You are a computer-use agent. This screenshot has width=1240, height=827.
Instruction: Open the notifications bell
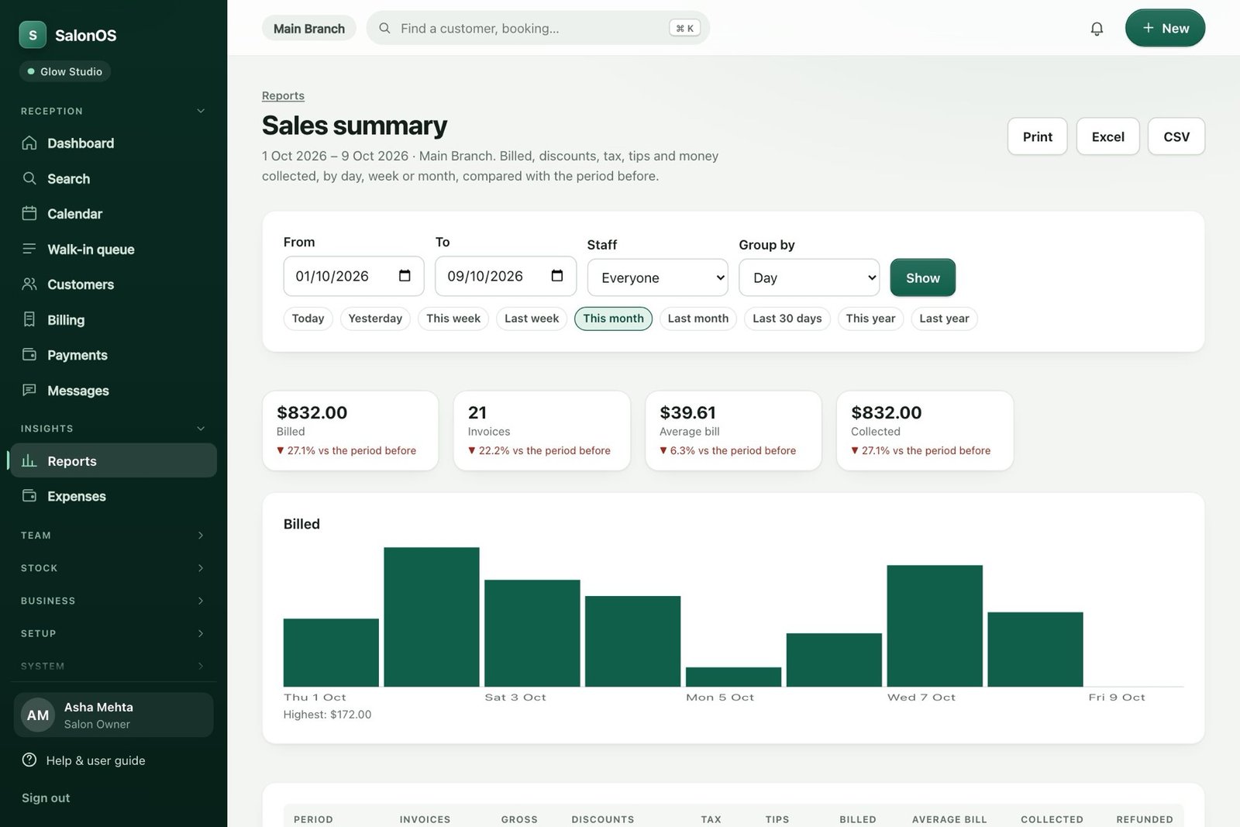pyautogui.click(x=1097, y=29)
